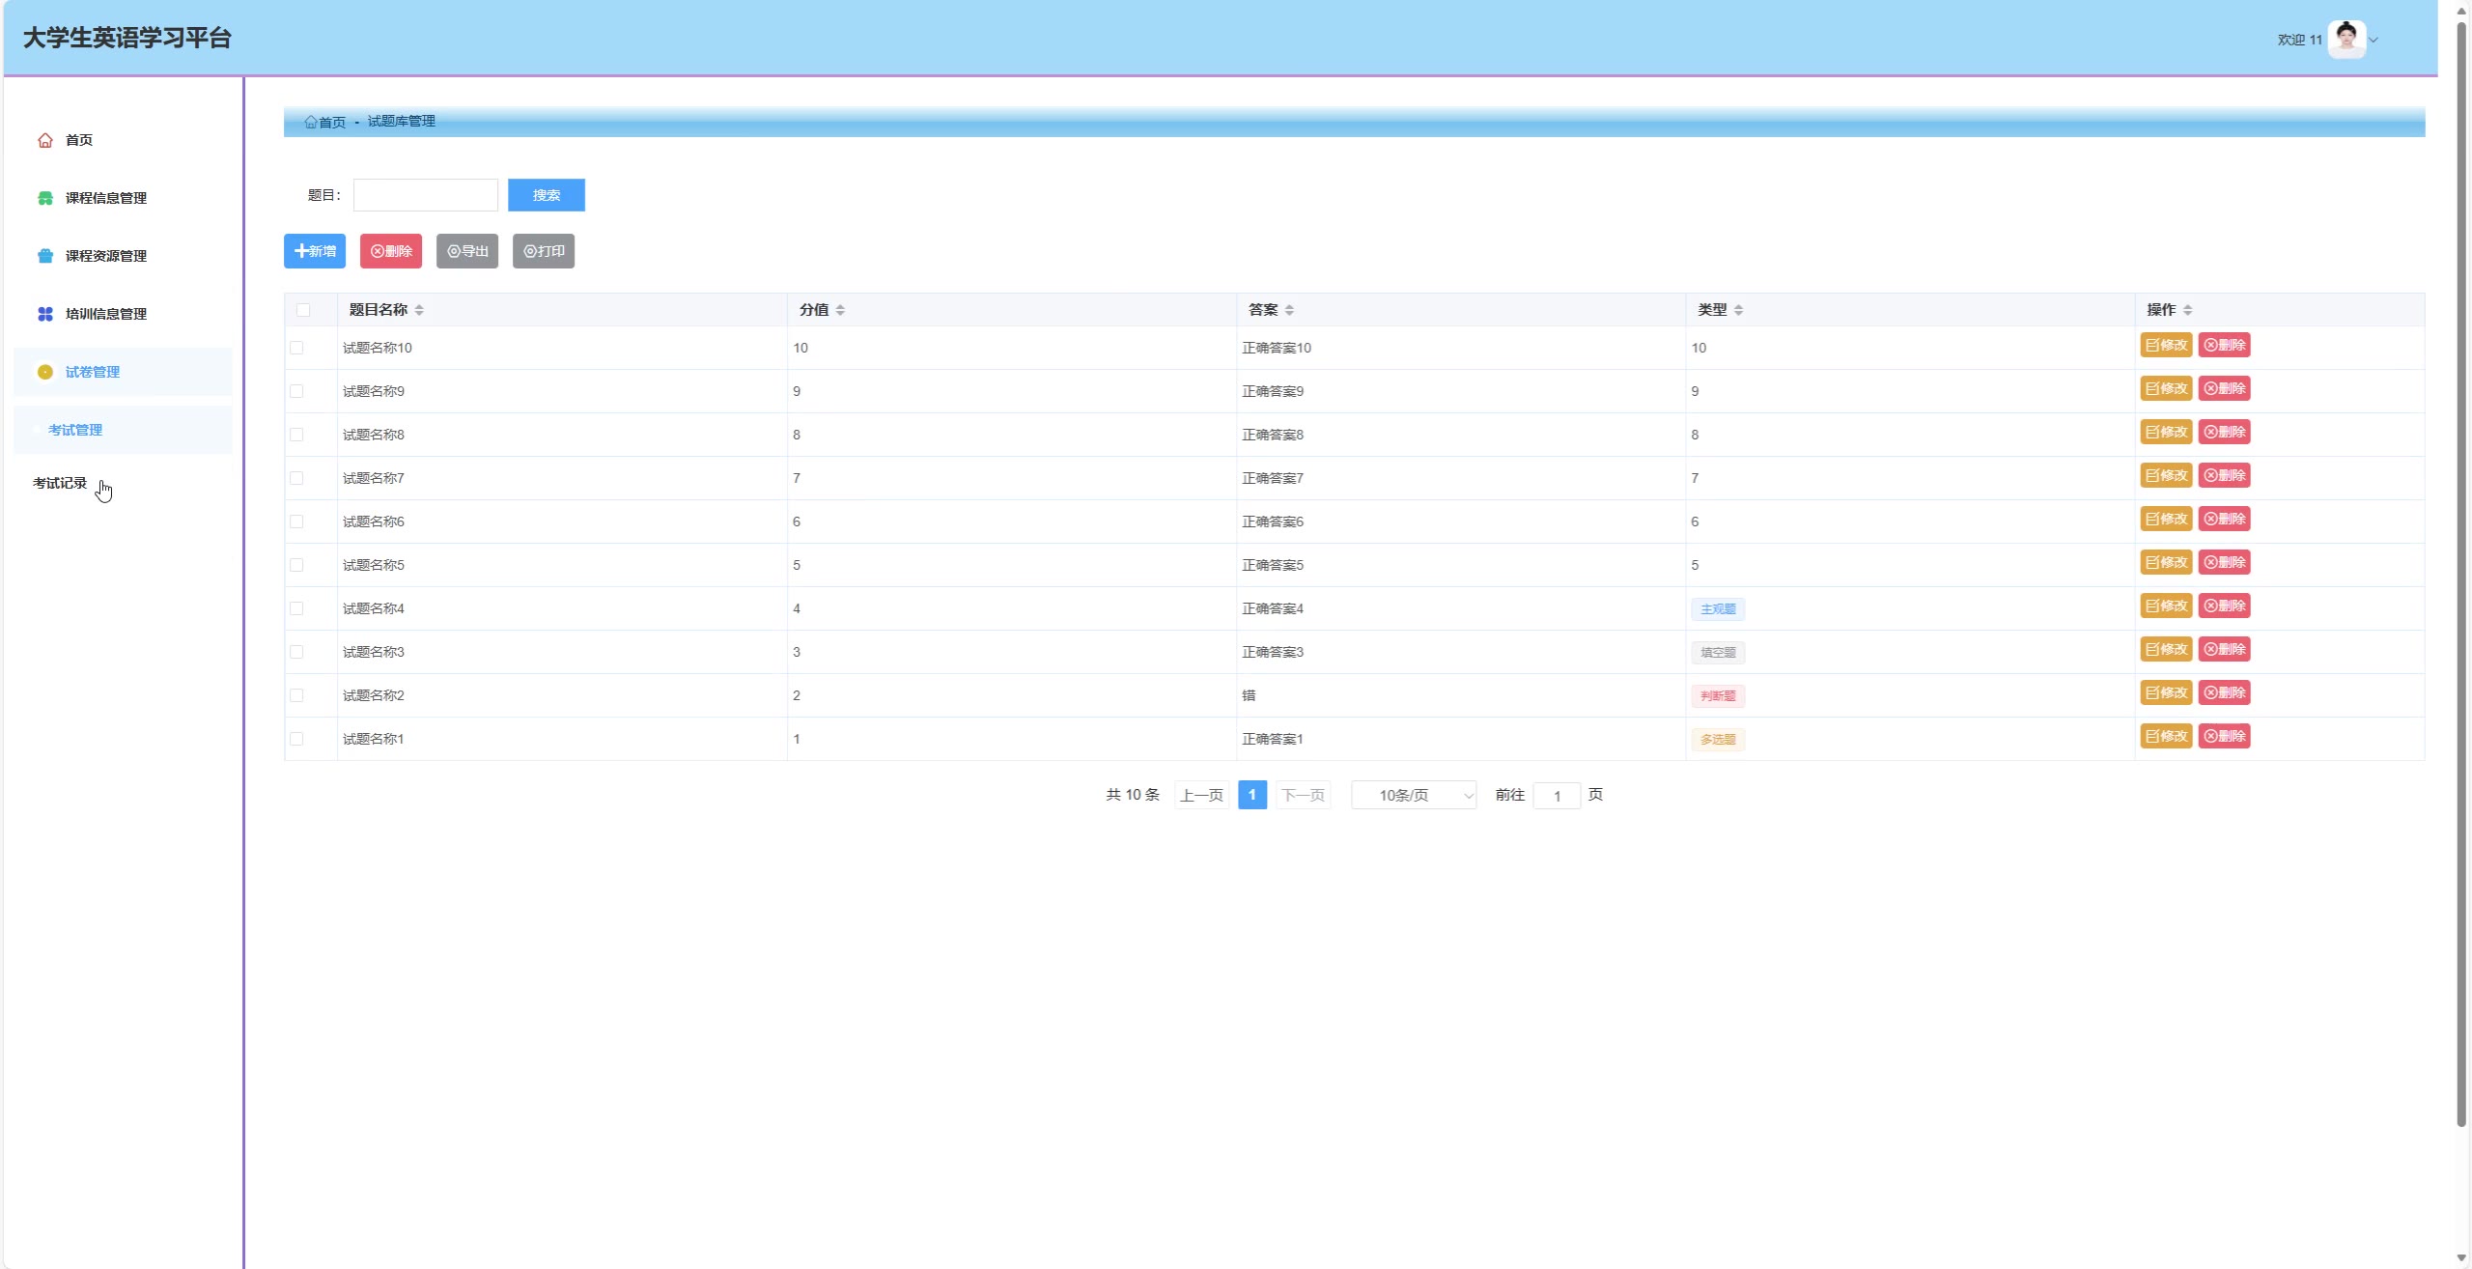This screenshot has height=1269, width=2472.
Task: Click the blue 新增 button
Action: click(315, 251)
